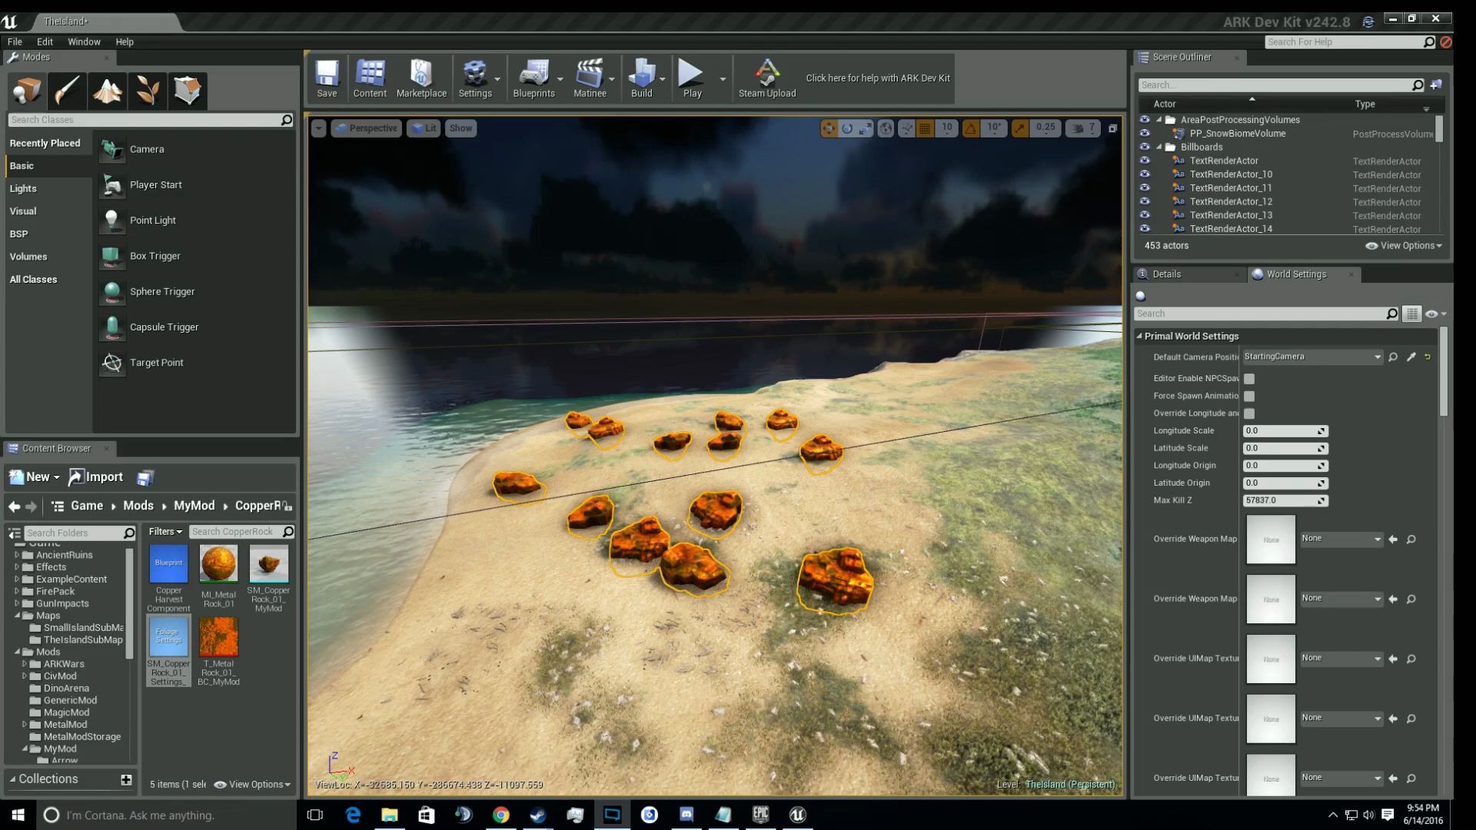The width and height of the screenshot is (1476, 830).
Task: Open the Edit menu
Action: 45,41
